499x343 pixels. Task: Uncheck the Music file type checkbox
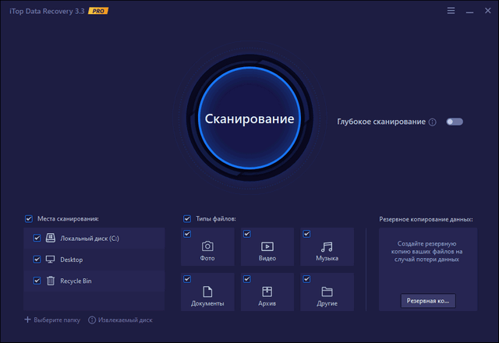(306, 233)
